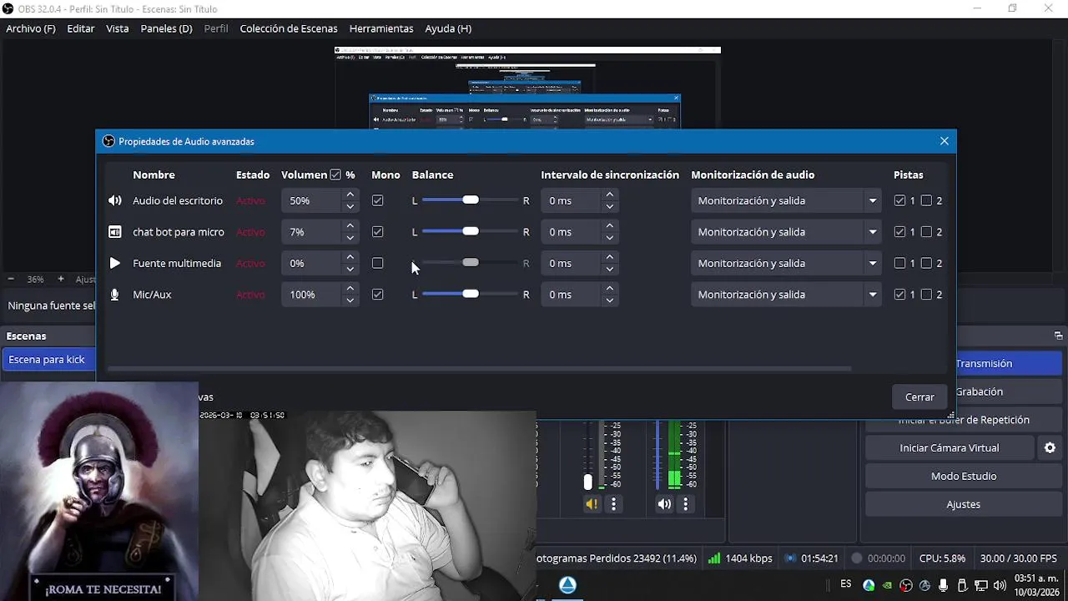Open the Paneles menu
Screen dimensions: 1068x601
point(166,28)
